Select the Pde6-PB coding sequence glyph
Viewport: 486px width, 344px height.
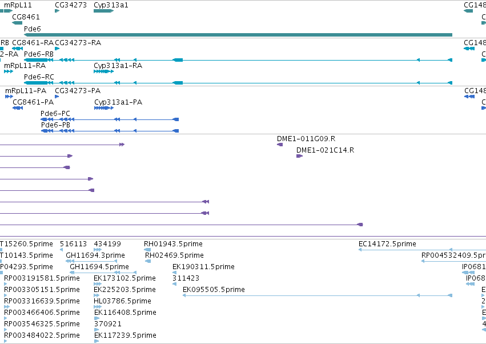click(x=110, y=131)
